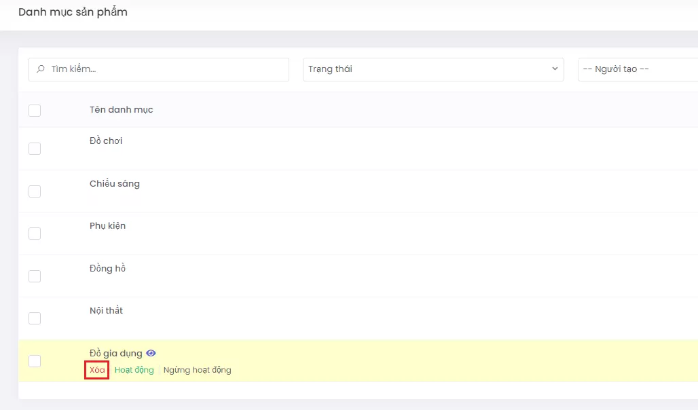Click the green Hoạt động action
The height and width of the screenshot is (410, 698).
tap(134, 370)
